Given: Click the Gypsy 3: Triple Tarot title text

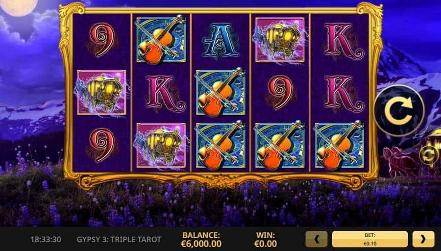Looking at the screenshot, I should pyautogui.click(x=119, y=239).
